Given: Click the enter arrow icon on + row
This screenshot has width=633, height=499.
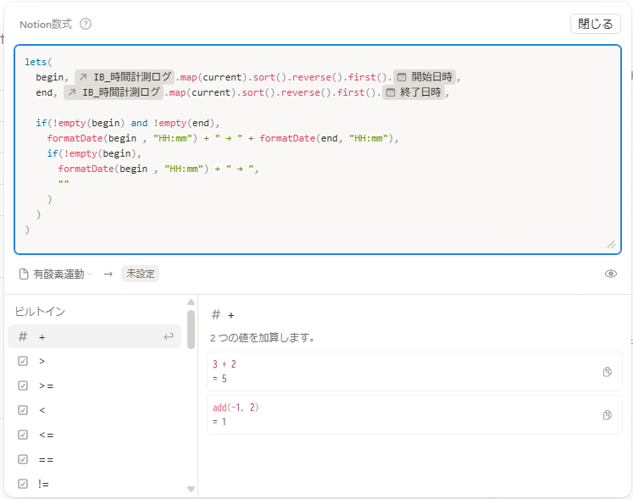Looking at the screenshot, I should [x=169, y=336].
